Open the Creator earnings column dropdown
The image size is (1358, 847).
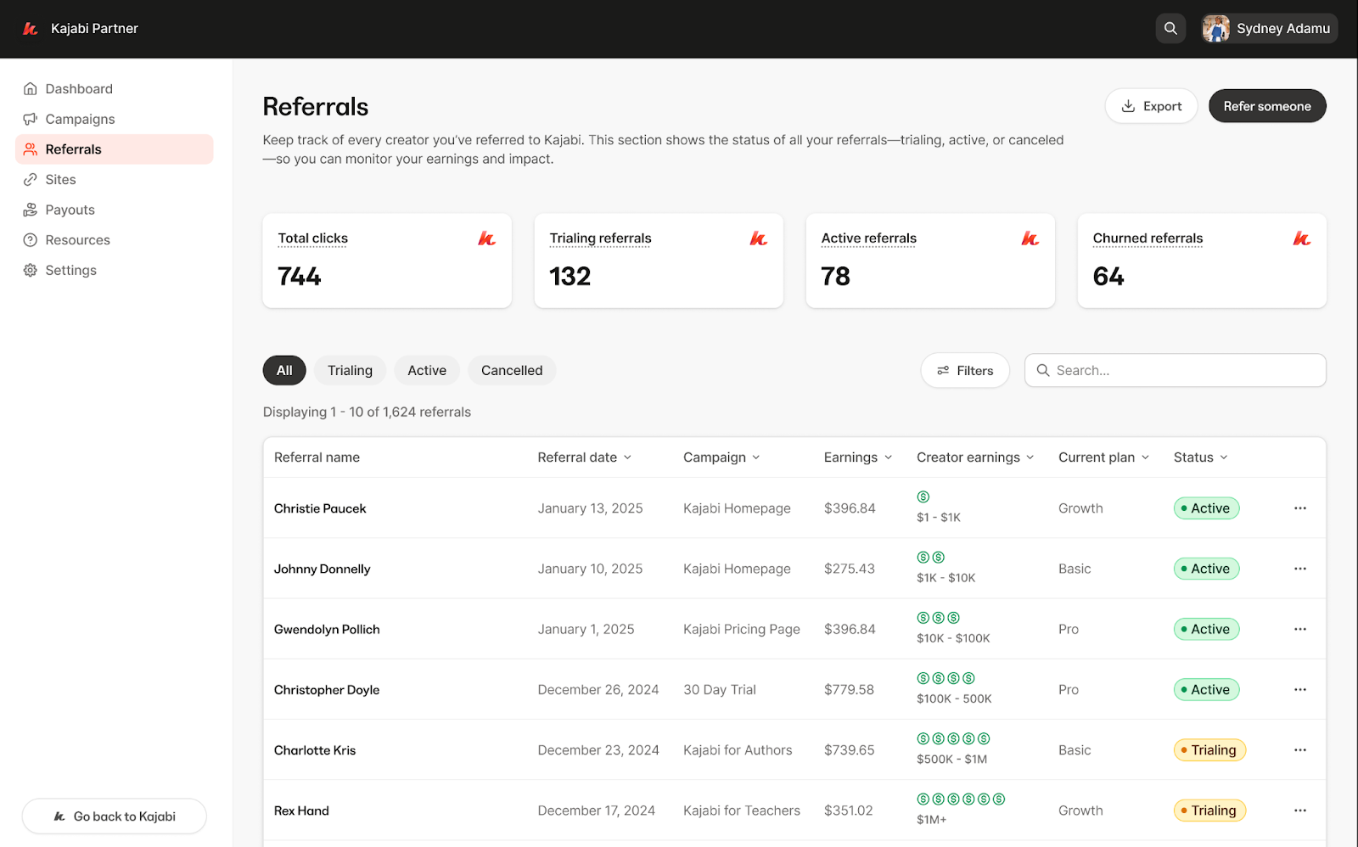click(x=975, y=457)
